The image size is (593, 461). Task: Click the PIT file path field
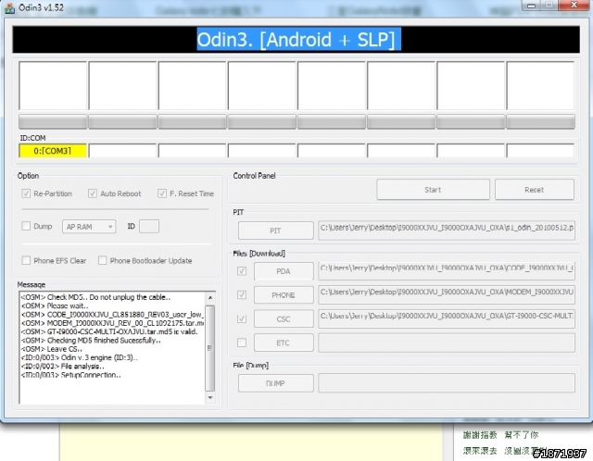tap(447, 230)
